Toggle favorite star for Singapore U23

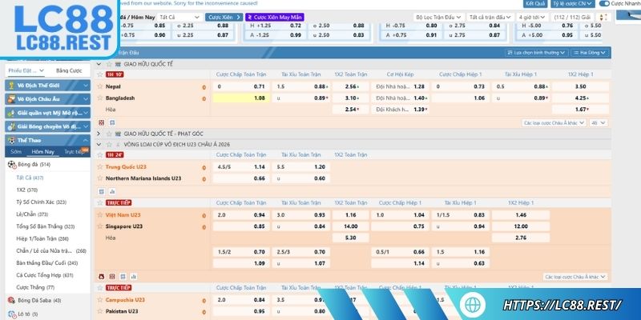[x=99, y=226]
